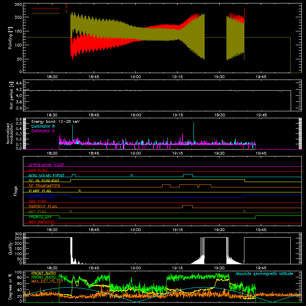This screenshot has width=306, height=306.
Task: Select the orange MAX_DET_VS_TOT legend entry
Action: [x=47, y=281]
